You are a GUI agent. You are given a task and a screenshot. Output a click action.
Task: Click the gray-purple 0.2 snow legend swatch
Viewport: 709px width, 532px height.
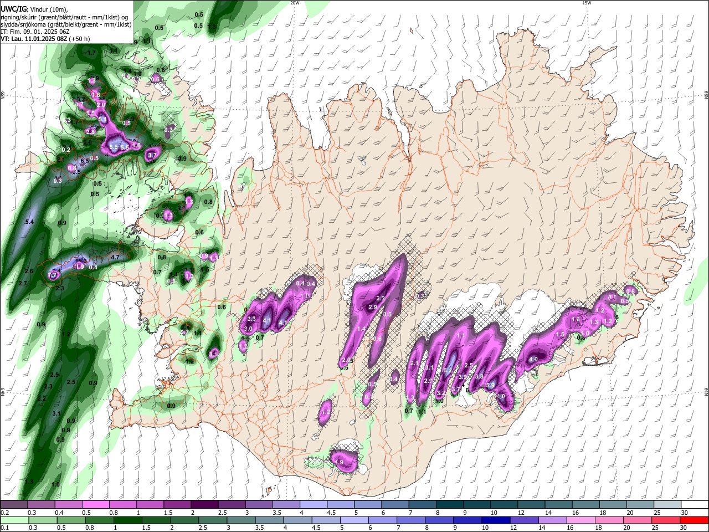[x=14, y=504]
